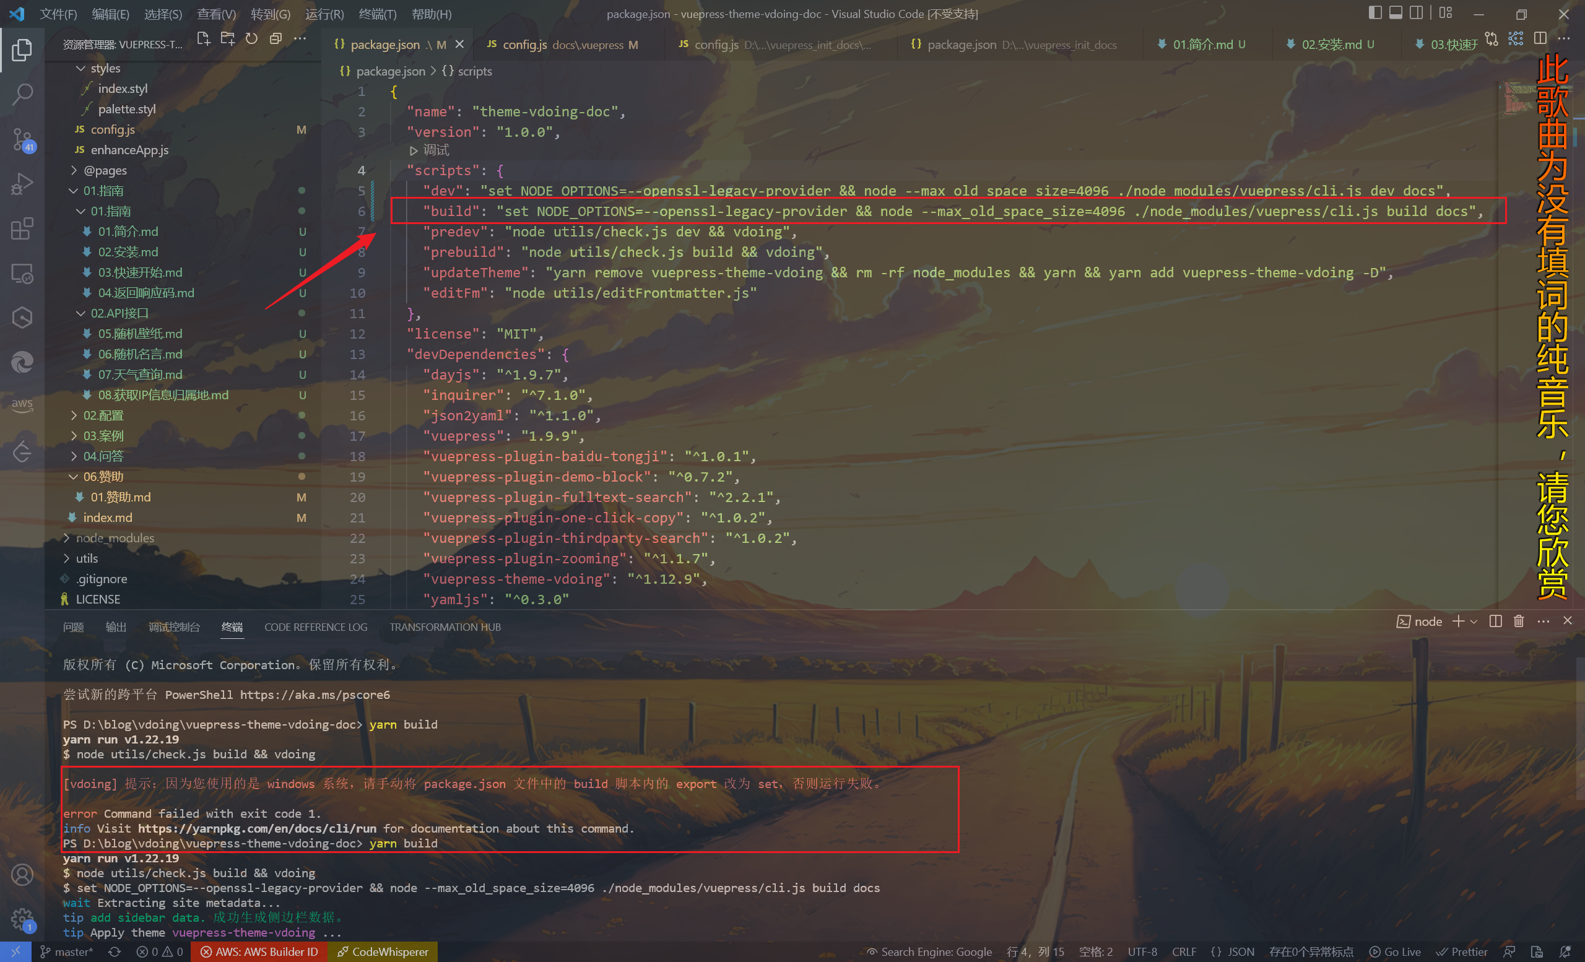Synchronize git changes in status bar

coord(115,951)
